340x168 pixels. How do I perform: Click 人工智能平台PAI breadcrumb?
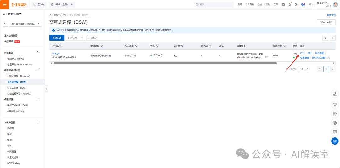58,15
